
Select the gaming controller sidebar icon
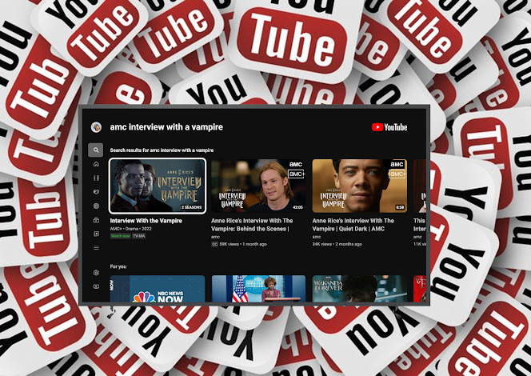(x=96, y=192)
